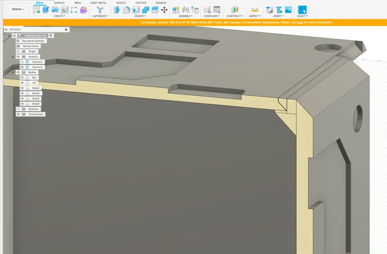Open the Assemble dropdown
Image resolution: width=387 pixels, height=254 pixels.
click(185, 16)
